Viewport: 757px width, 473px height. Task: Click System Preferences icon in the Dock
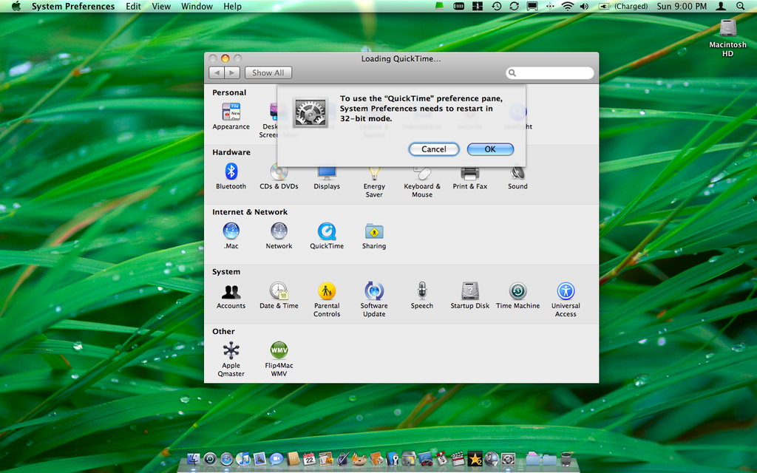point(508,458)
